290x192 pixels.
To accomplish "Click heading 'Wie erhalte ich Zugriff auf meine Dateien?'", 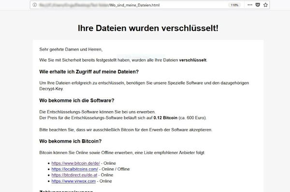I will [89, 72].
